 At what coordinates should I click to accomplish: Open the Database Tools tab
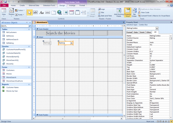49,5
